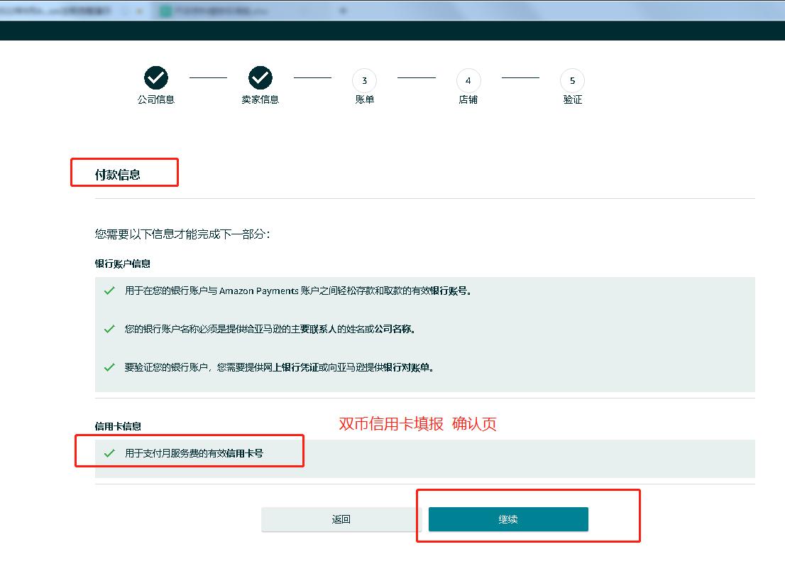
Task: Switch to the first browser tab
Action: [67, 11]
